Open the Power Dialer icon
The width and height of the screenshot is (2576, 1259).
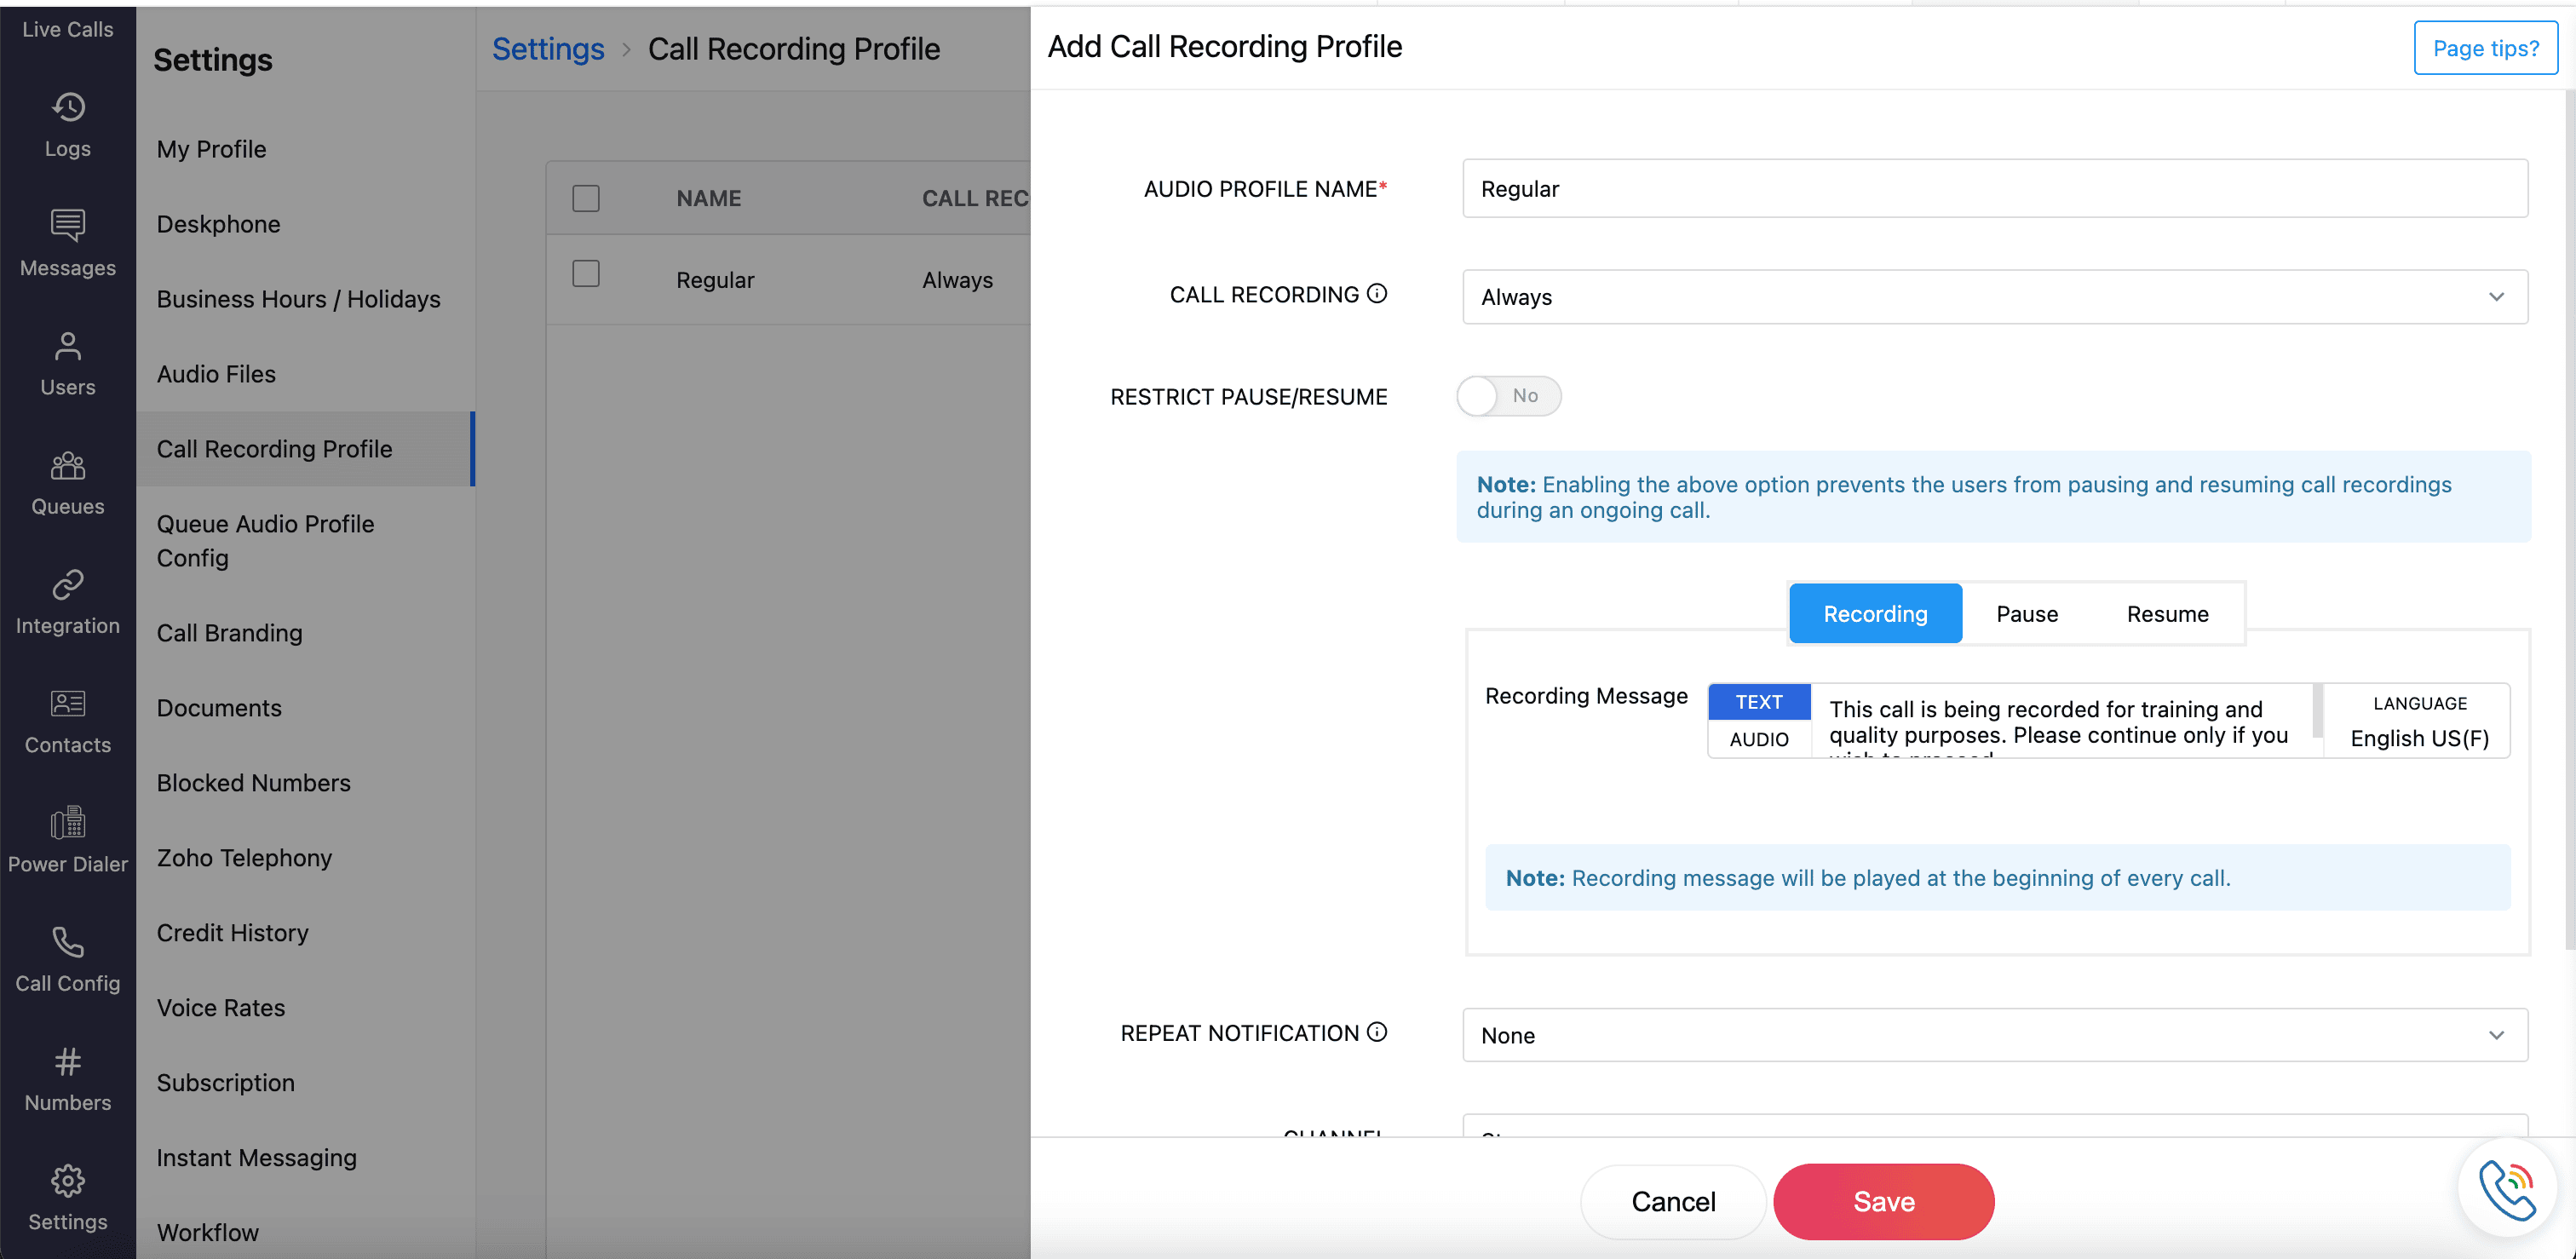[68, 823]
